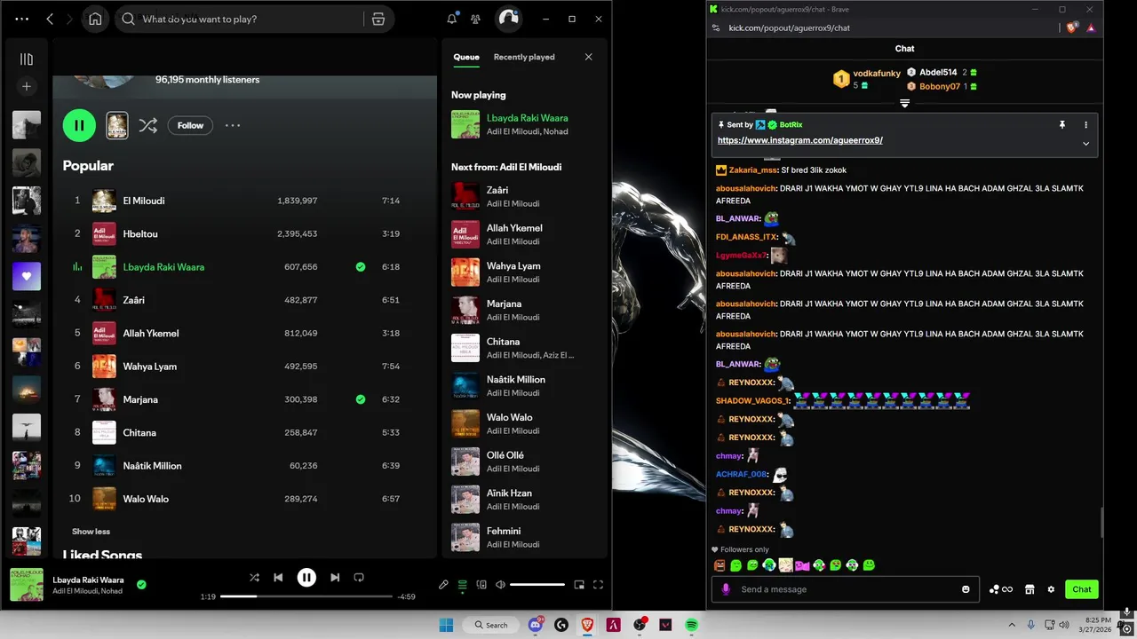1137x639 pixels.
Task: Open Kick channel points icon
Action: click(x=1000, y=589)
